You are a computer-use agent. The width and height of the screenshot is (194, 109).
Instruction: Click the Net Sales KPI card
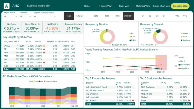click(x=12, y=28)
